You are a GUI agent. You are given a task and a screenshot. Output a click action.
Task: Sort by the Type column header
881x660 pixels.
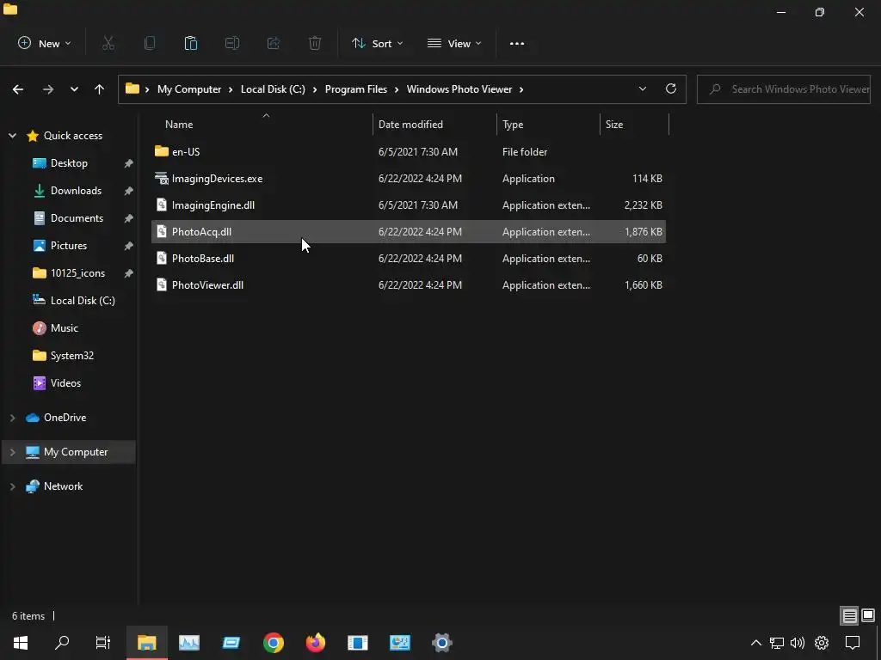coord(548,124)
